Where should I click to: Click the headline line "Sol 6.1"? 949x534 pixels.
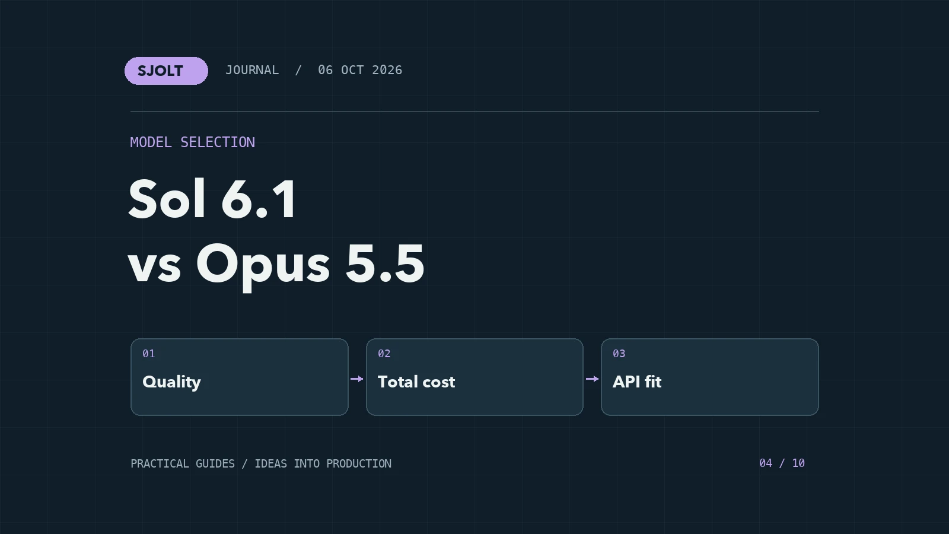click(212, 199)
